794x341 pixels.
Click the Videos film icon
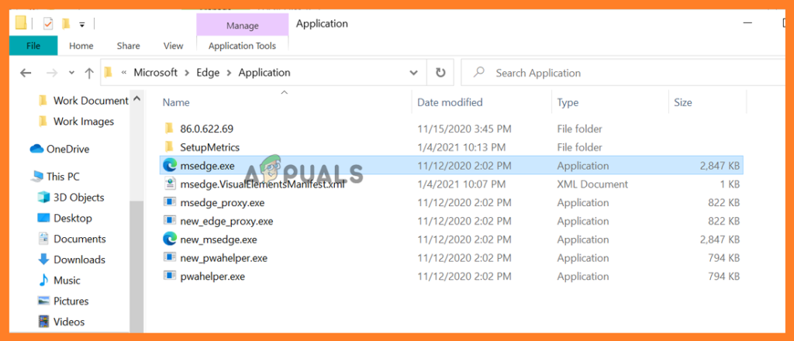(x=43, y=322)
